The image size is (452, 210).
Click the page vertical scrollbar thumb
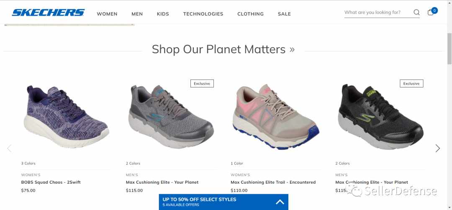point(449,49)
